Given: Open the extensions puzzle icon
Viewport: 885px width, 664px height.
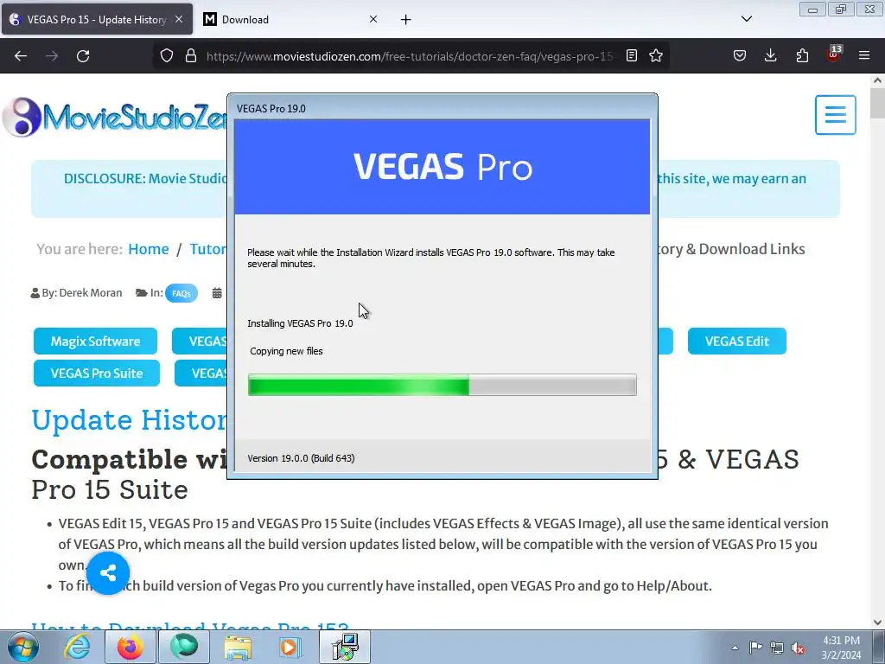Looking at the screenshot, I should pos(802,55).
